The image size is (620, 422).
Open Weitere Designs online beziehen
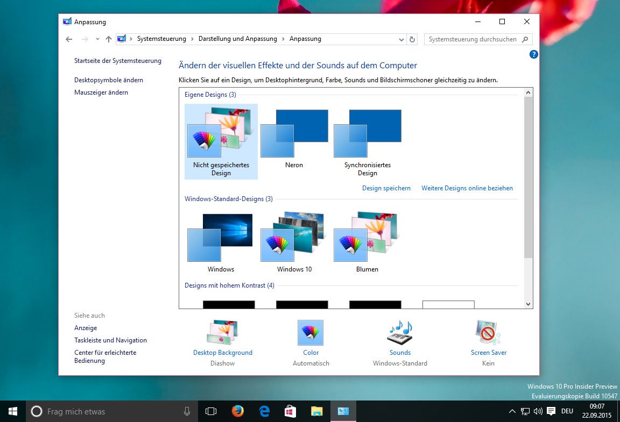tap(467, 188)
